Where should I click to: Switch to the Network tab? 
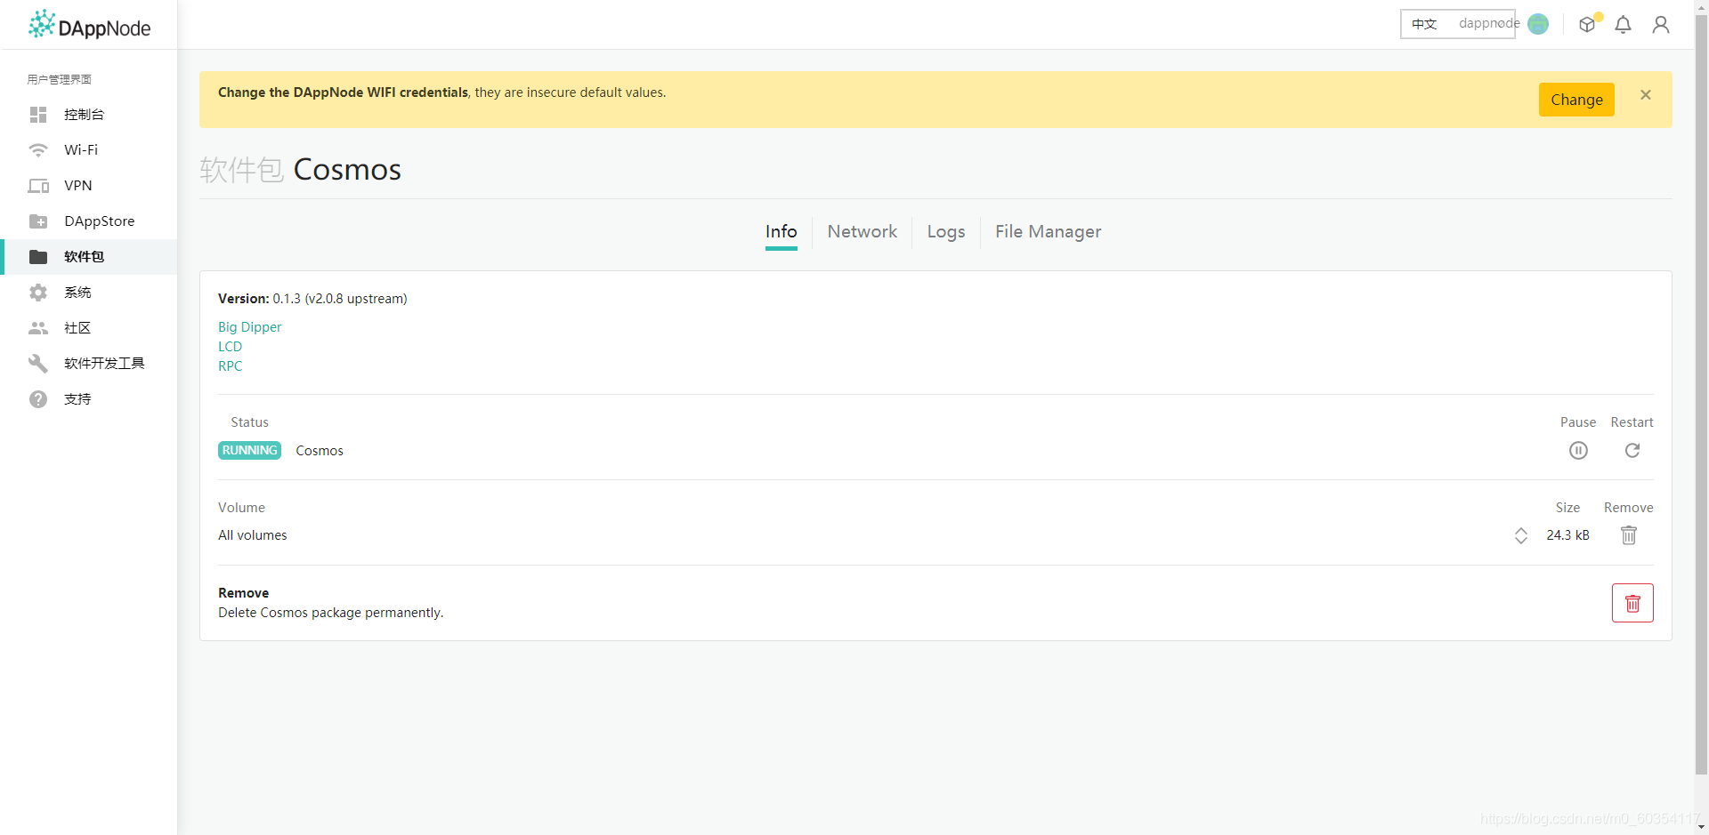[863, 232]
